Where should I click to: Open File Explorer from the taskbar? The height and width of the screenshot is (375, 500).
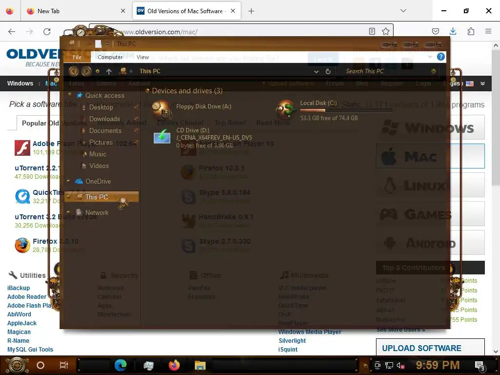pos(200,365)
